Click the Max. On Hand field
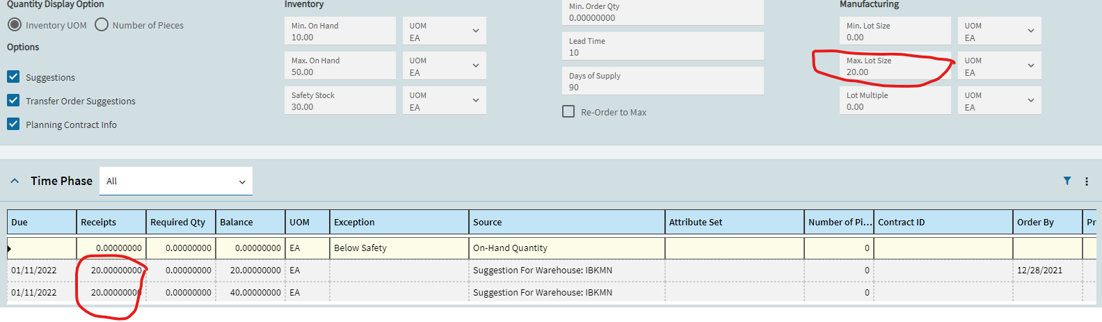The image size is (1102, 322). pos(340,65)
